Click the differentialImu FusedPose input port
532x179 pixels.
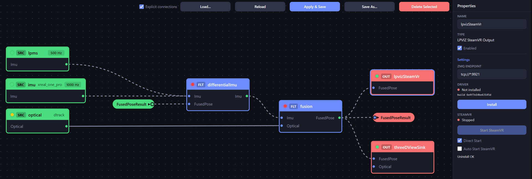coord(189,104)
